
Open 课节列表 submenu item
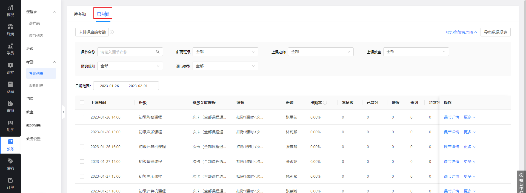(36, 36)
